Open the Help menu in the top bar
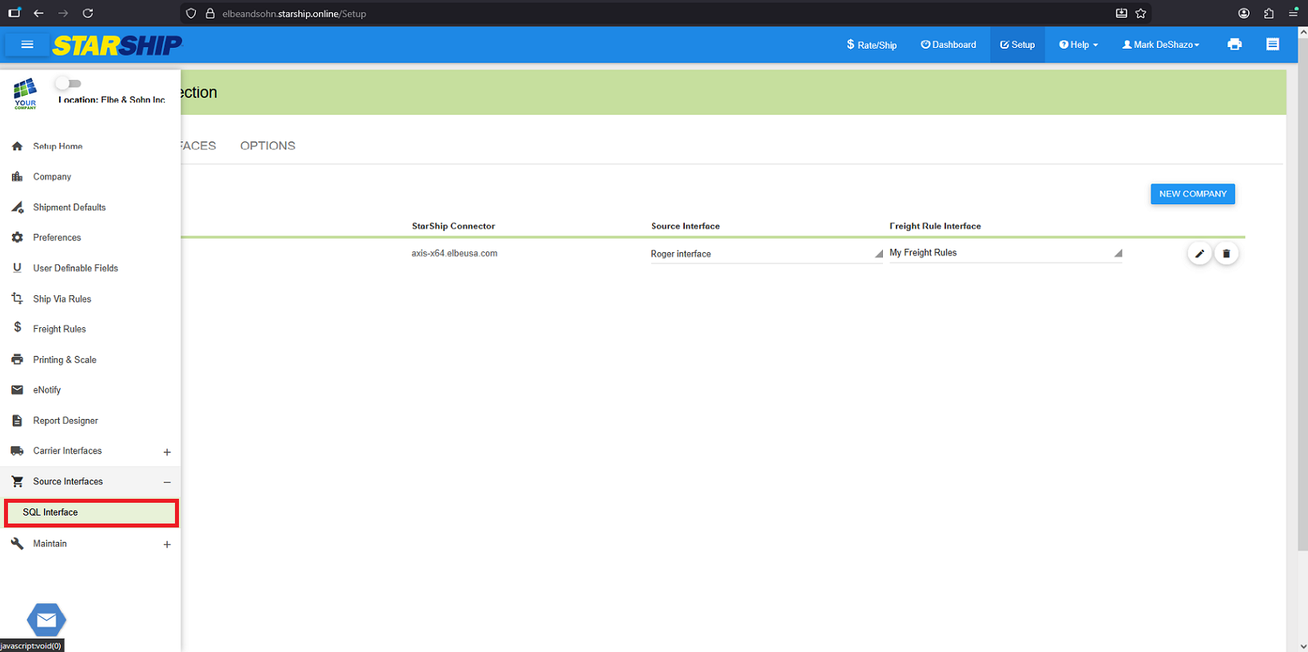The image size is (1308, 652). pyautogui.click(x=1078, y=45)
